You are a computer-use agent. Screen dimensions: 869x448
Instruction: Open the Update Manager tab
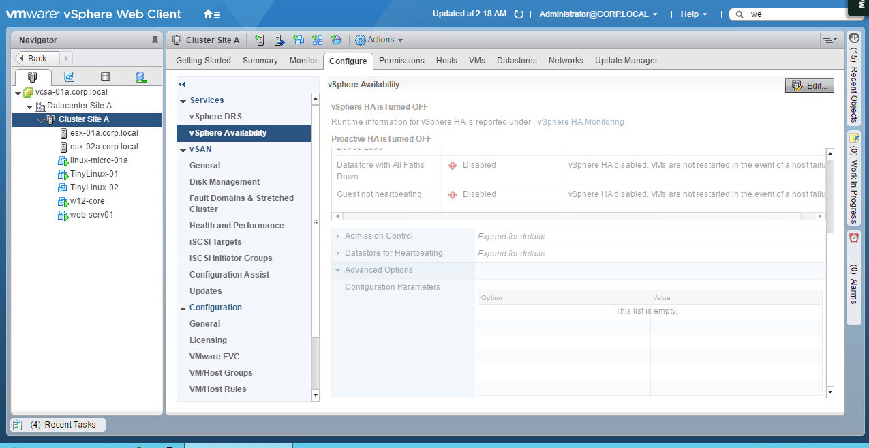(626, 61)
